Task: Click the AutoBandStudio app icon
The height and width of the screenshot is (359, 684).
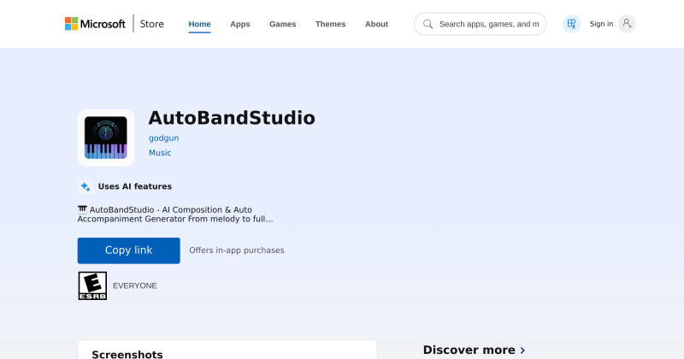Action: [x=105, y=138]
